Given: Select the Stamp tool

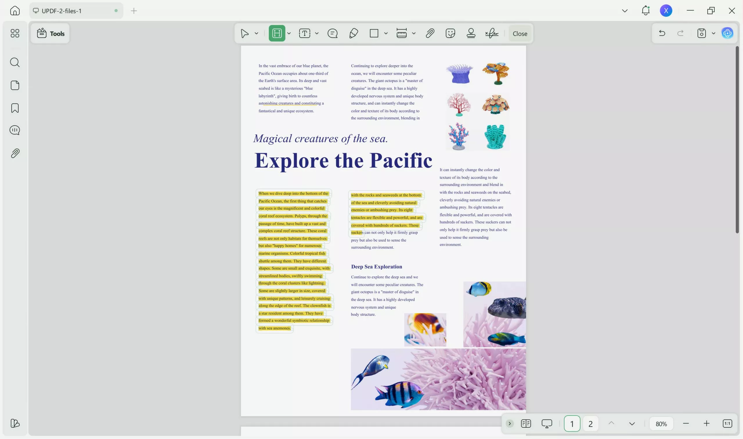Looking at the screenshot, I should [471, 33].
